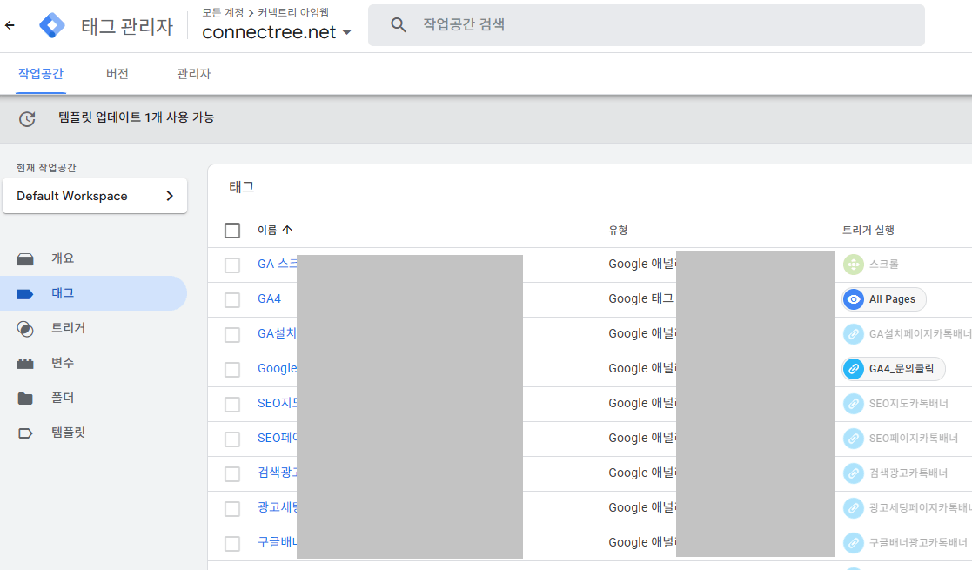Click the GA4_문의클릭 trigger chip
This screenshot has width=972, height=570.
click(894, 368)
